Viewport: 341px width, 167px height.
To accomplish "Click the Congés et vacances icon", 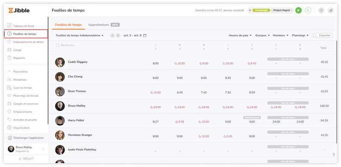I will (9, 104).
